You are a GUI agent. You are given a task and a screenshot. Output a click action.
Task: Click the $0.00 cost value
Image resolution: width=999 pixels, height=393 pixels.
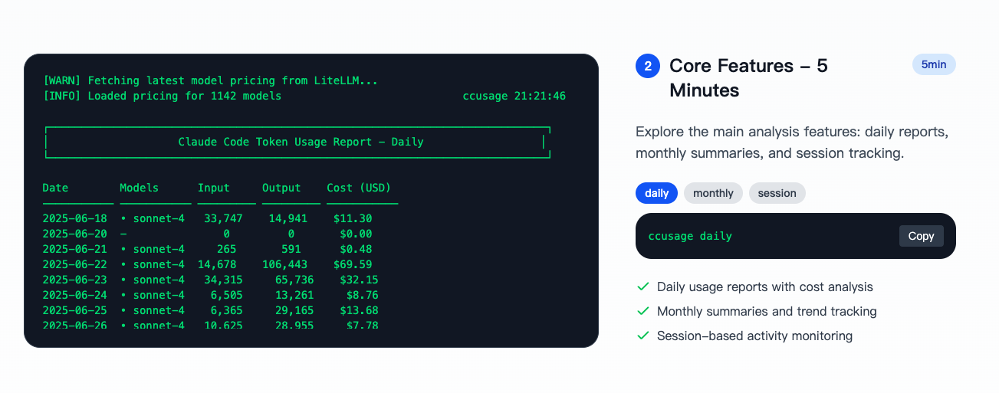[x=356, y=234]
